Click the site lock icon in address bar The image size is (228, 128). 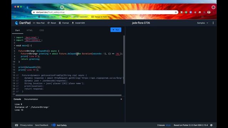(34, 12)
